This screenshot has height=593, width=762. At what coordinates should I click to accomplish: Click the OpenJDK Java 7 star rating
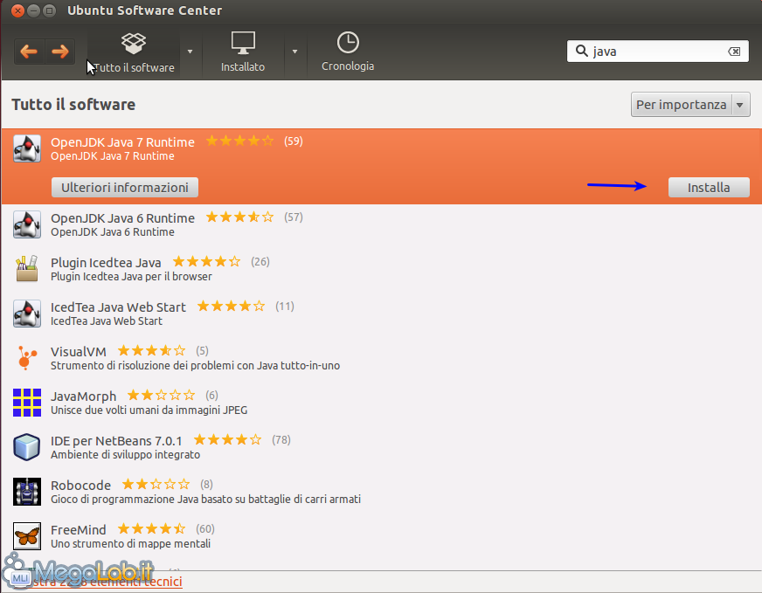[239, 141]
